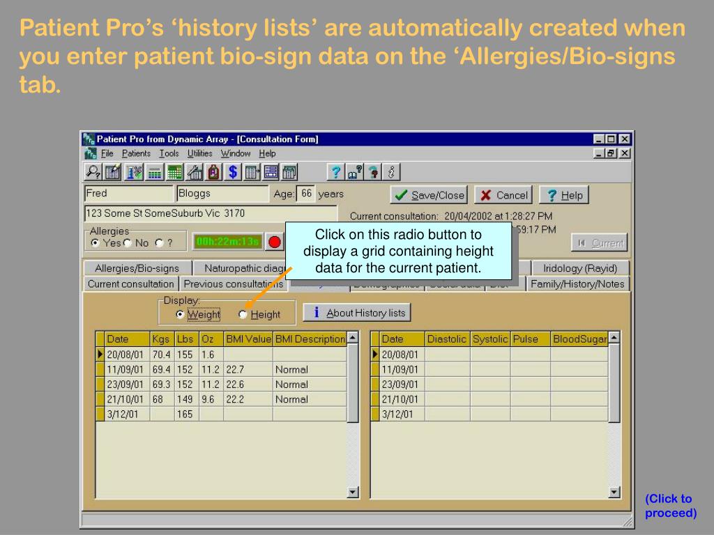
Task: Click the thermometer and tools toolbar icon
Action: pos(135,172)
